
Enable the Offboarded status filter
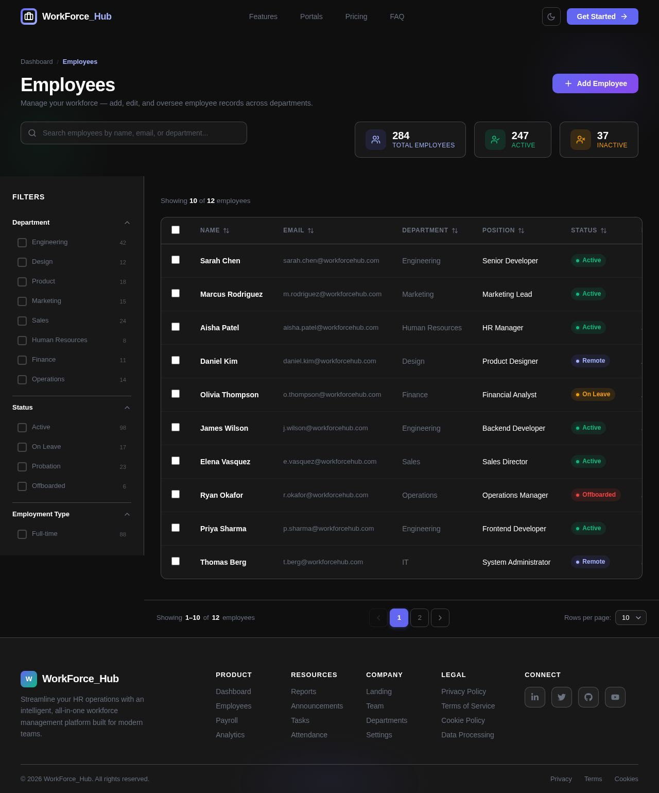[x=22, y=486]
